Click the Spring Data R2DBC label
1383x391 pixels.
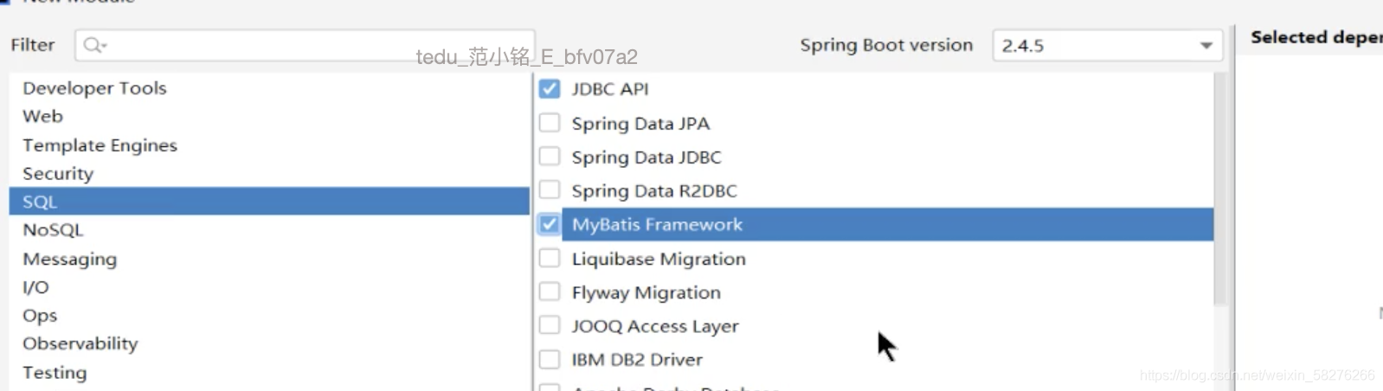(x=654, y=191)
